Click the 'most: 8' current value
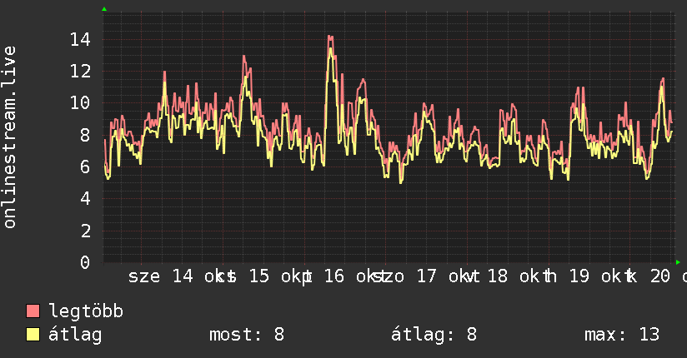The image size is (687, 358). pos(247,335)
